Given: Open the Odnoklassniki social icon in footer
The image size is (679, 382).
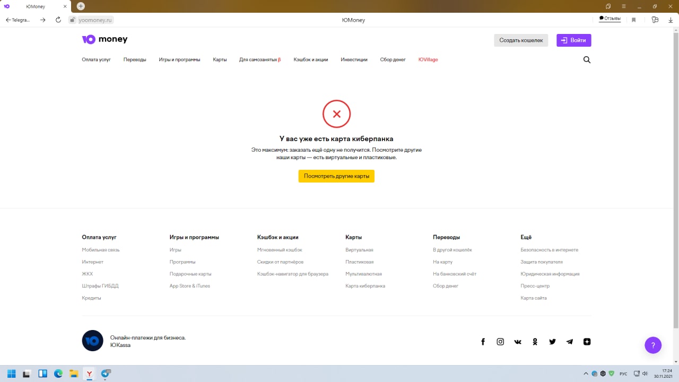Looking at the screenshot, I should 535,342.
